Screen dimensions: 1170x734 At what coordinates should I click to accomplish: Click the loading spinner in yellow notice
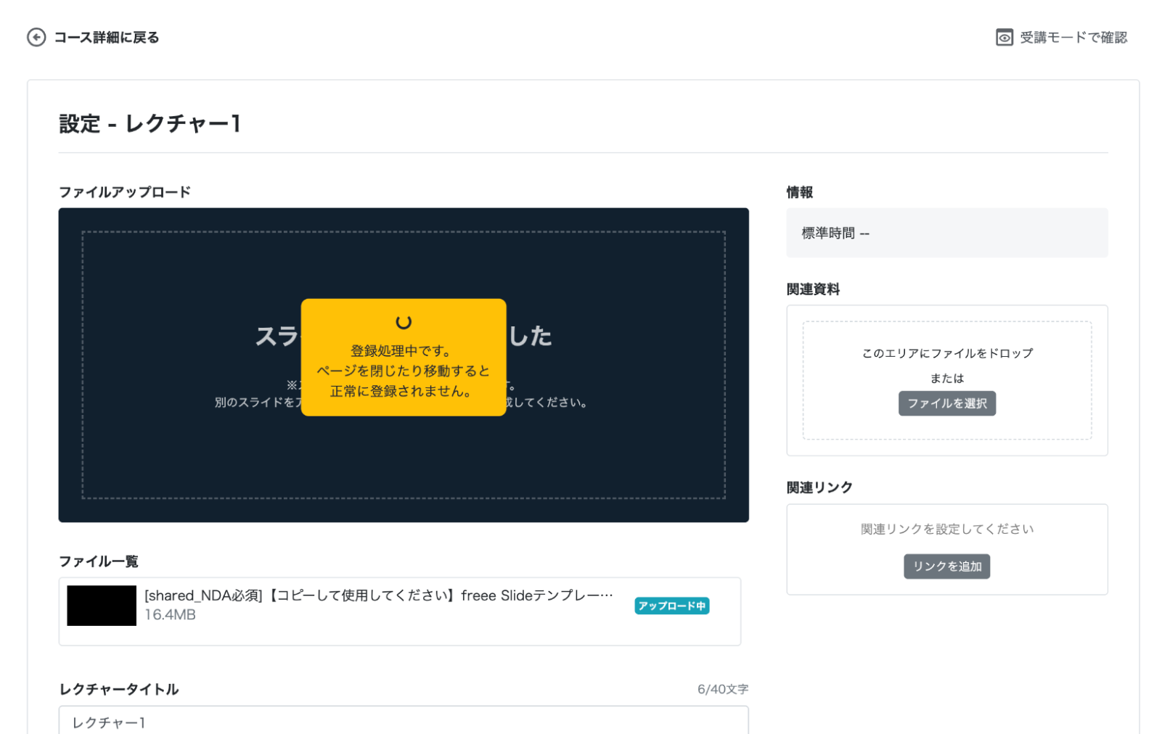(x=404, y=321)
